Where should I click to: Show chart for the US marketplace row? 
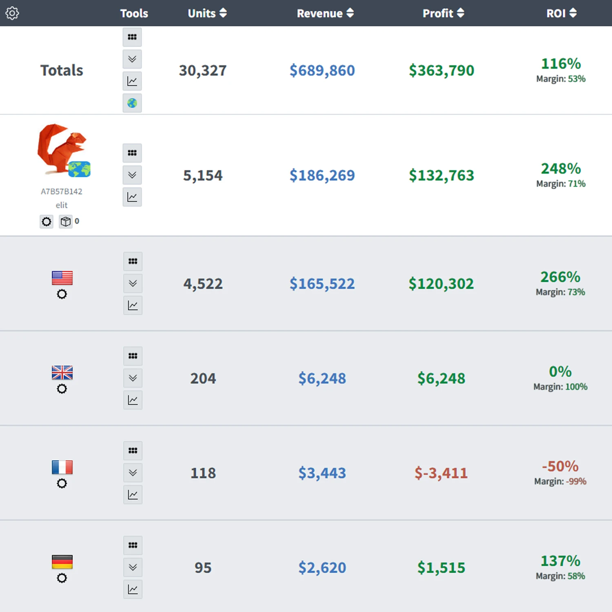click(133, 306)
